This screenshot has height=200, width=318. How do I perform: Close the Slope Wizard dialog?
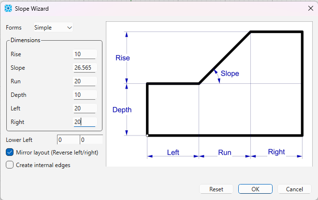click(x=310, y=8)
